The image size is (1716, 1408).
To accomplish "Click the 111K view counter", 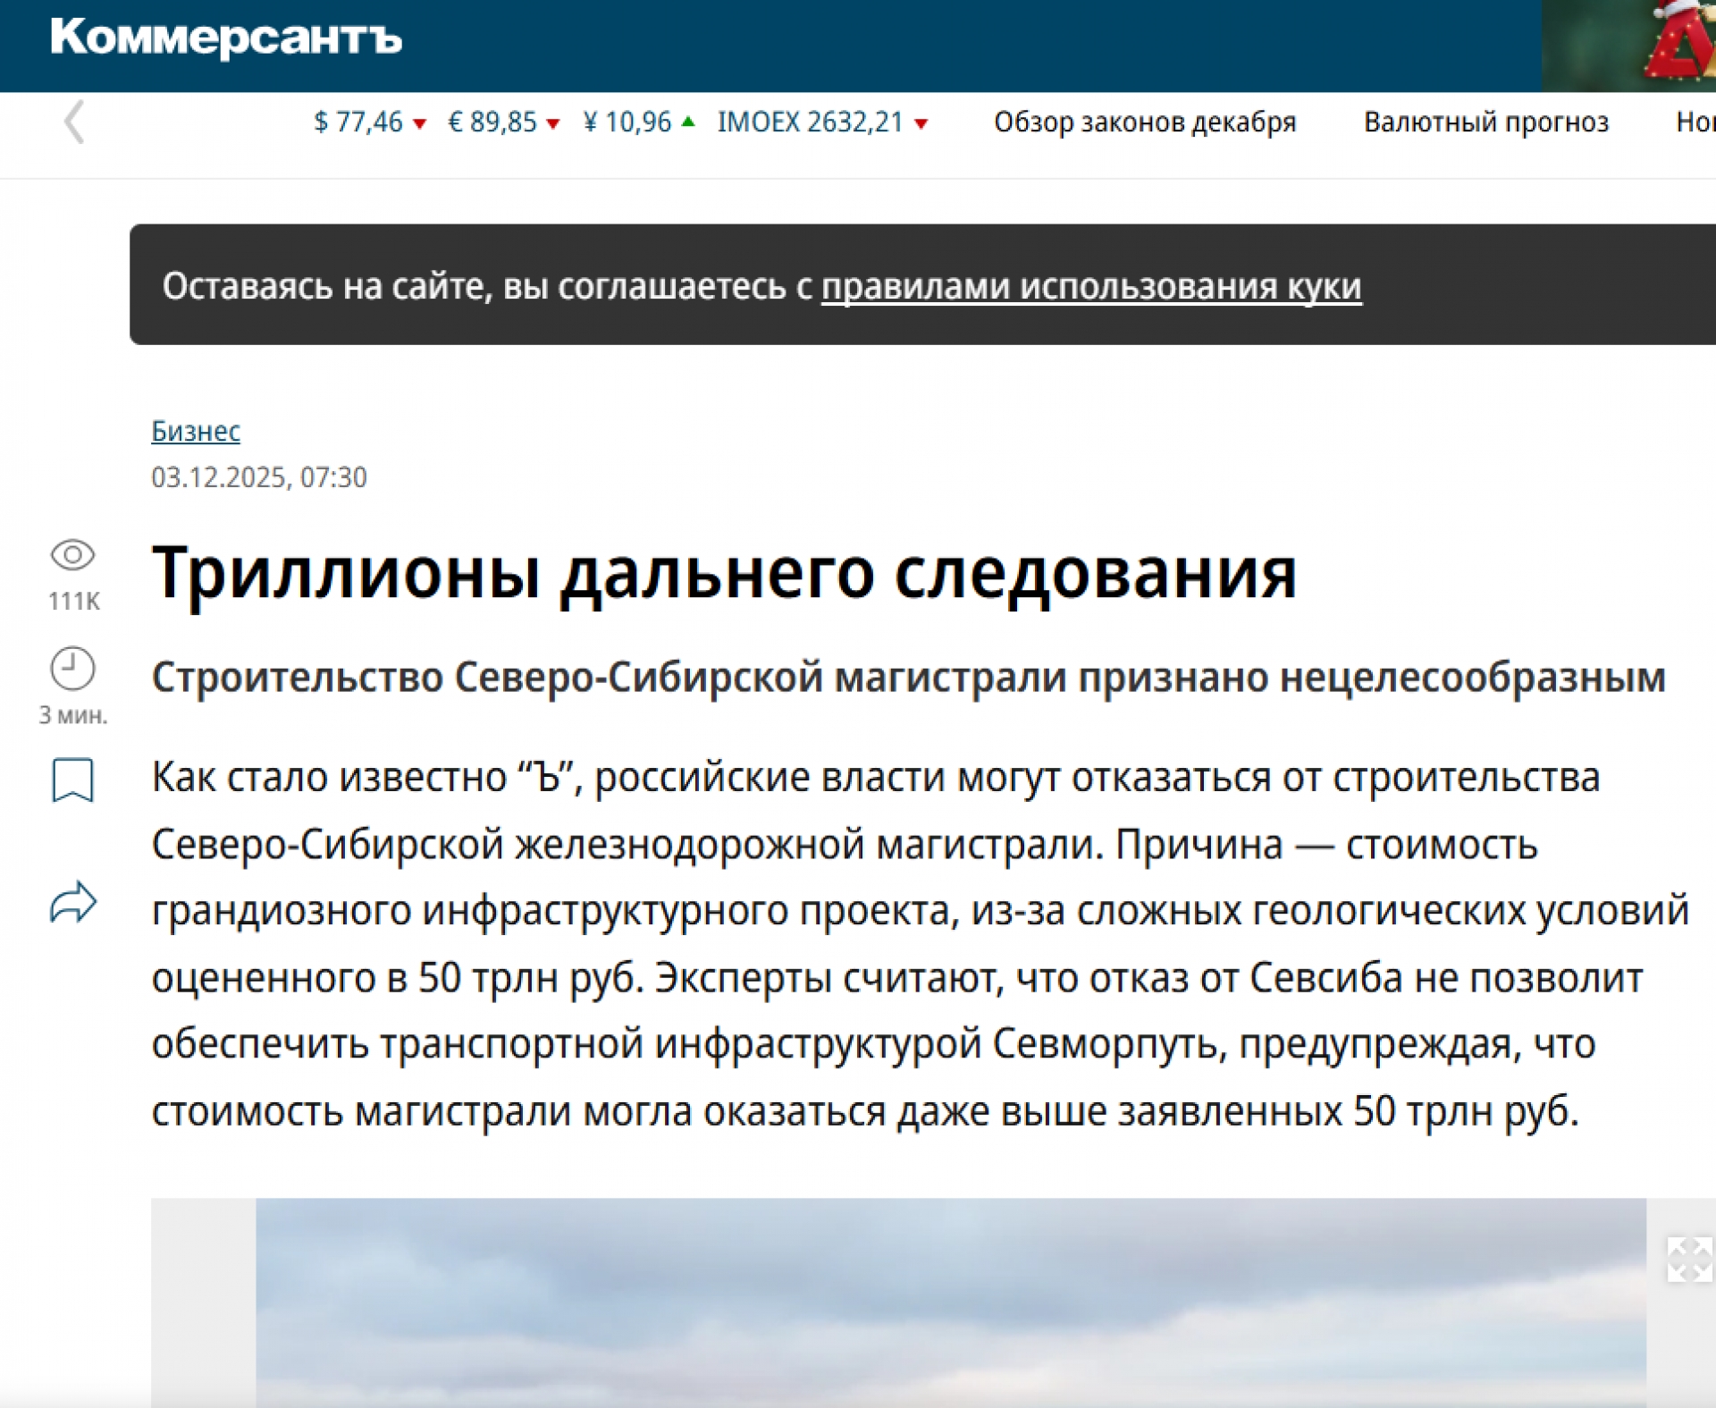I will coord(74,602).
